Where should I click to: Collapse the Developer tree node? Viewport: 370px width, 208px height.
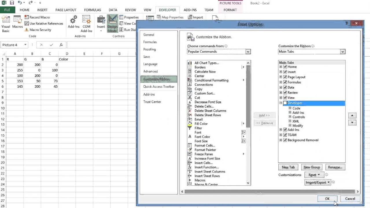tap(281, 103)
